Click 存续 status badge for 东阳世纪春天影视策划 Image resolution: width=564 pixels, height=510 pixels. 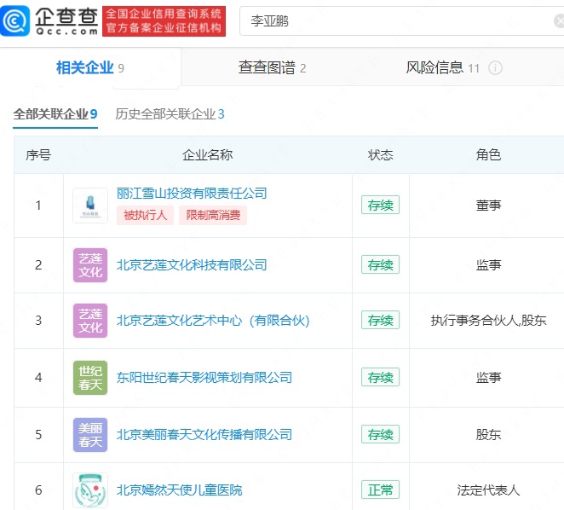[x=381, y=377]
